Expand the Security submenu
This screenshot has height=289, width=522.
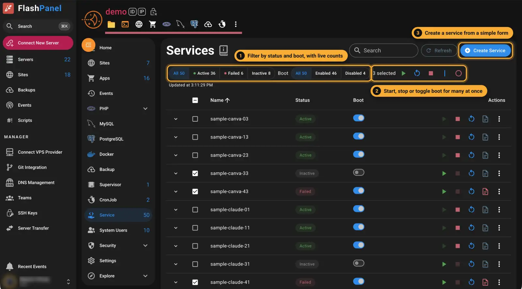(x=146, y=246)
